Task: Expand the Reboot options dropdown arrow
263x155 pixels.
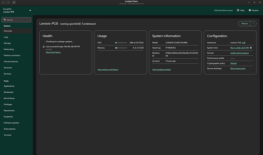Action: click(x=253, y=24)
